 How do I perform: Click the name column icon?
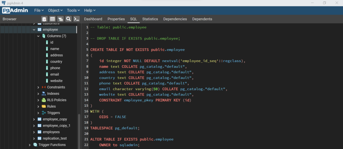click(47, 49)
